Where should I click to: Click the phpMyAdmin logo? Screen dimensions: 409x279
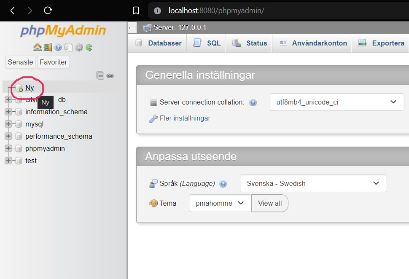pyautogui.click(x=63, y=30)
